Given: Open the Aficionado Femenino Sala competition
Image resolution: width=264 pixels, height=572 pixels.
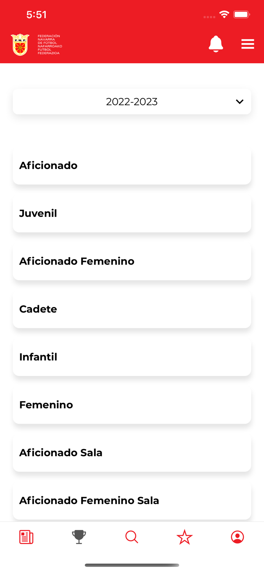Looking at the screenshot, I should coord(132,500).
